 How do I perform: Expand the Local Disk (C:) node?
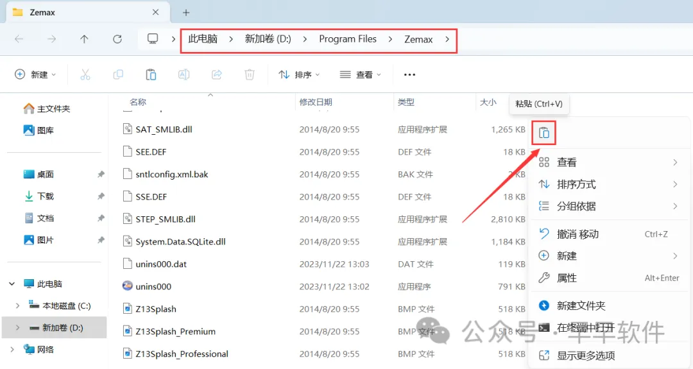[x=18, y=306]
